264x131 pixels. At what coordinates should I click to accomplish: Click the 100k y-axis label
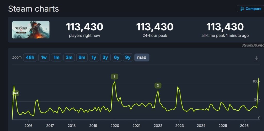click(x=257, y=81)
